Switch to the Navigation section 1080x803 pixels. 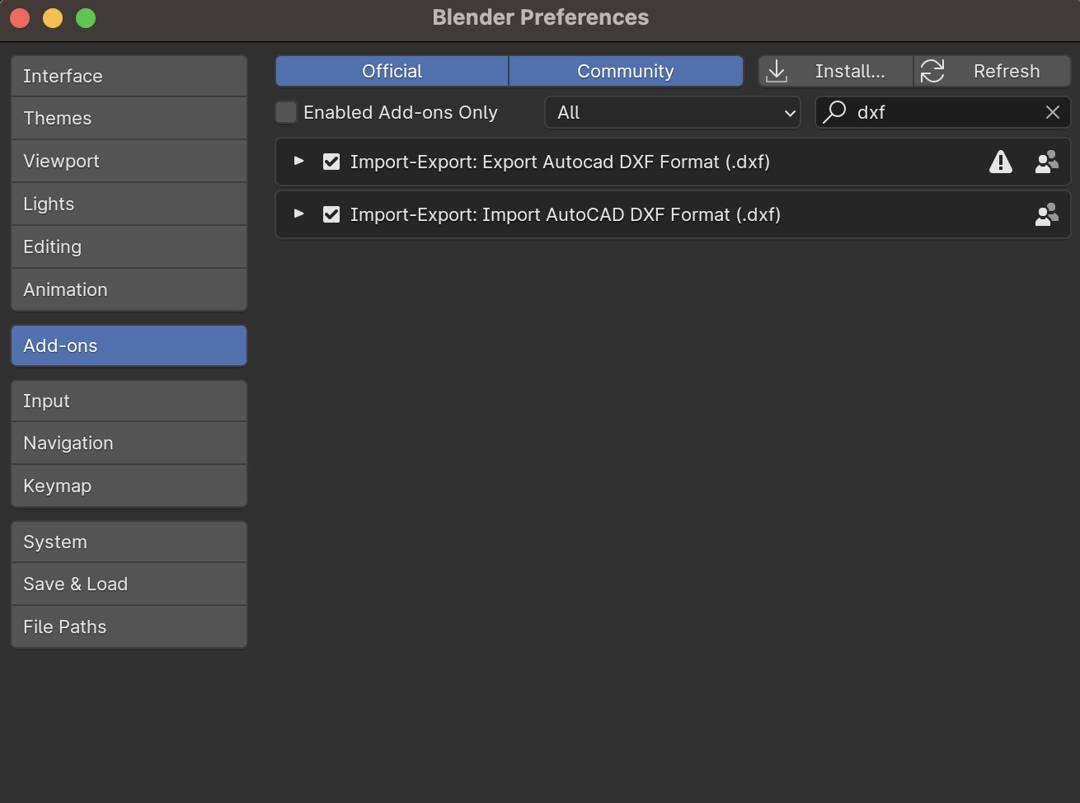[x=129, y=443]
